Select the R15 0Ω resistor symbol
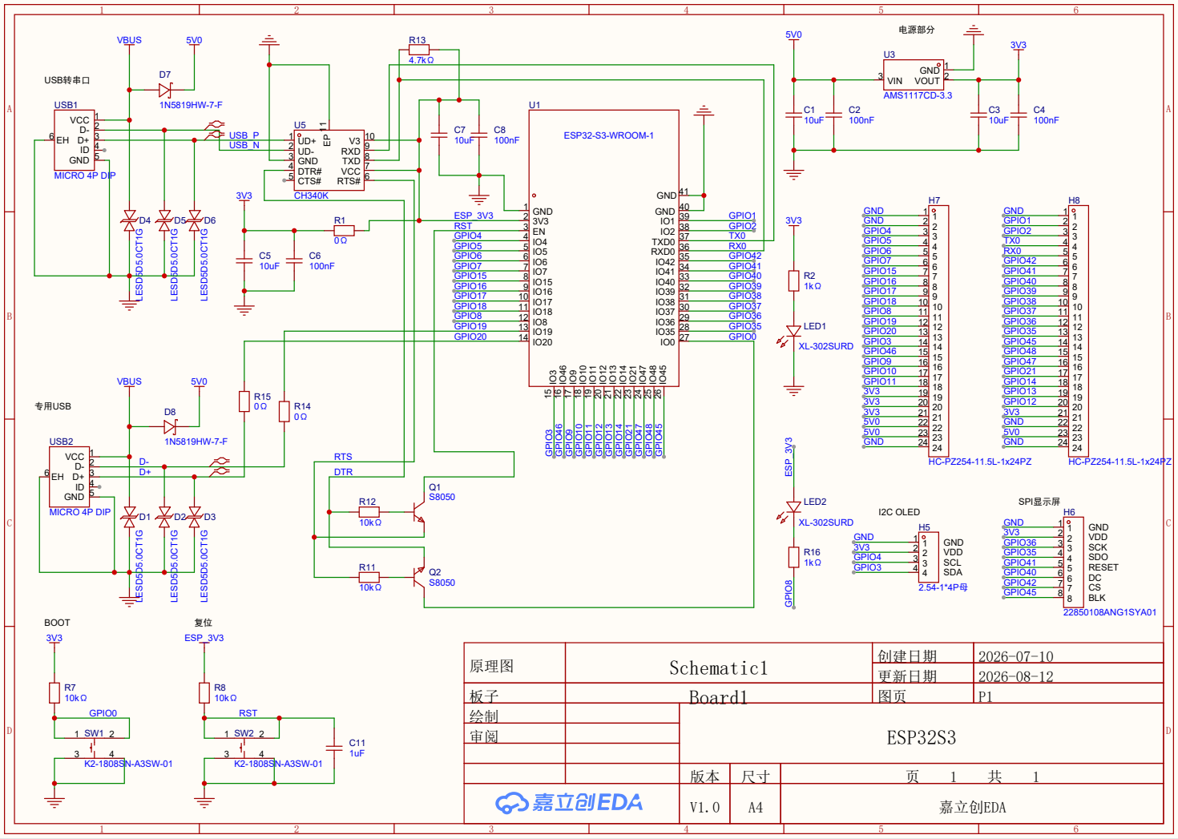Viewport: 1178px width, 839px height. click(244, 401)
